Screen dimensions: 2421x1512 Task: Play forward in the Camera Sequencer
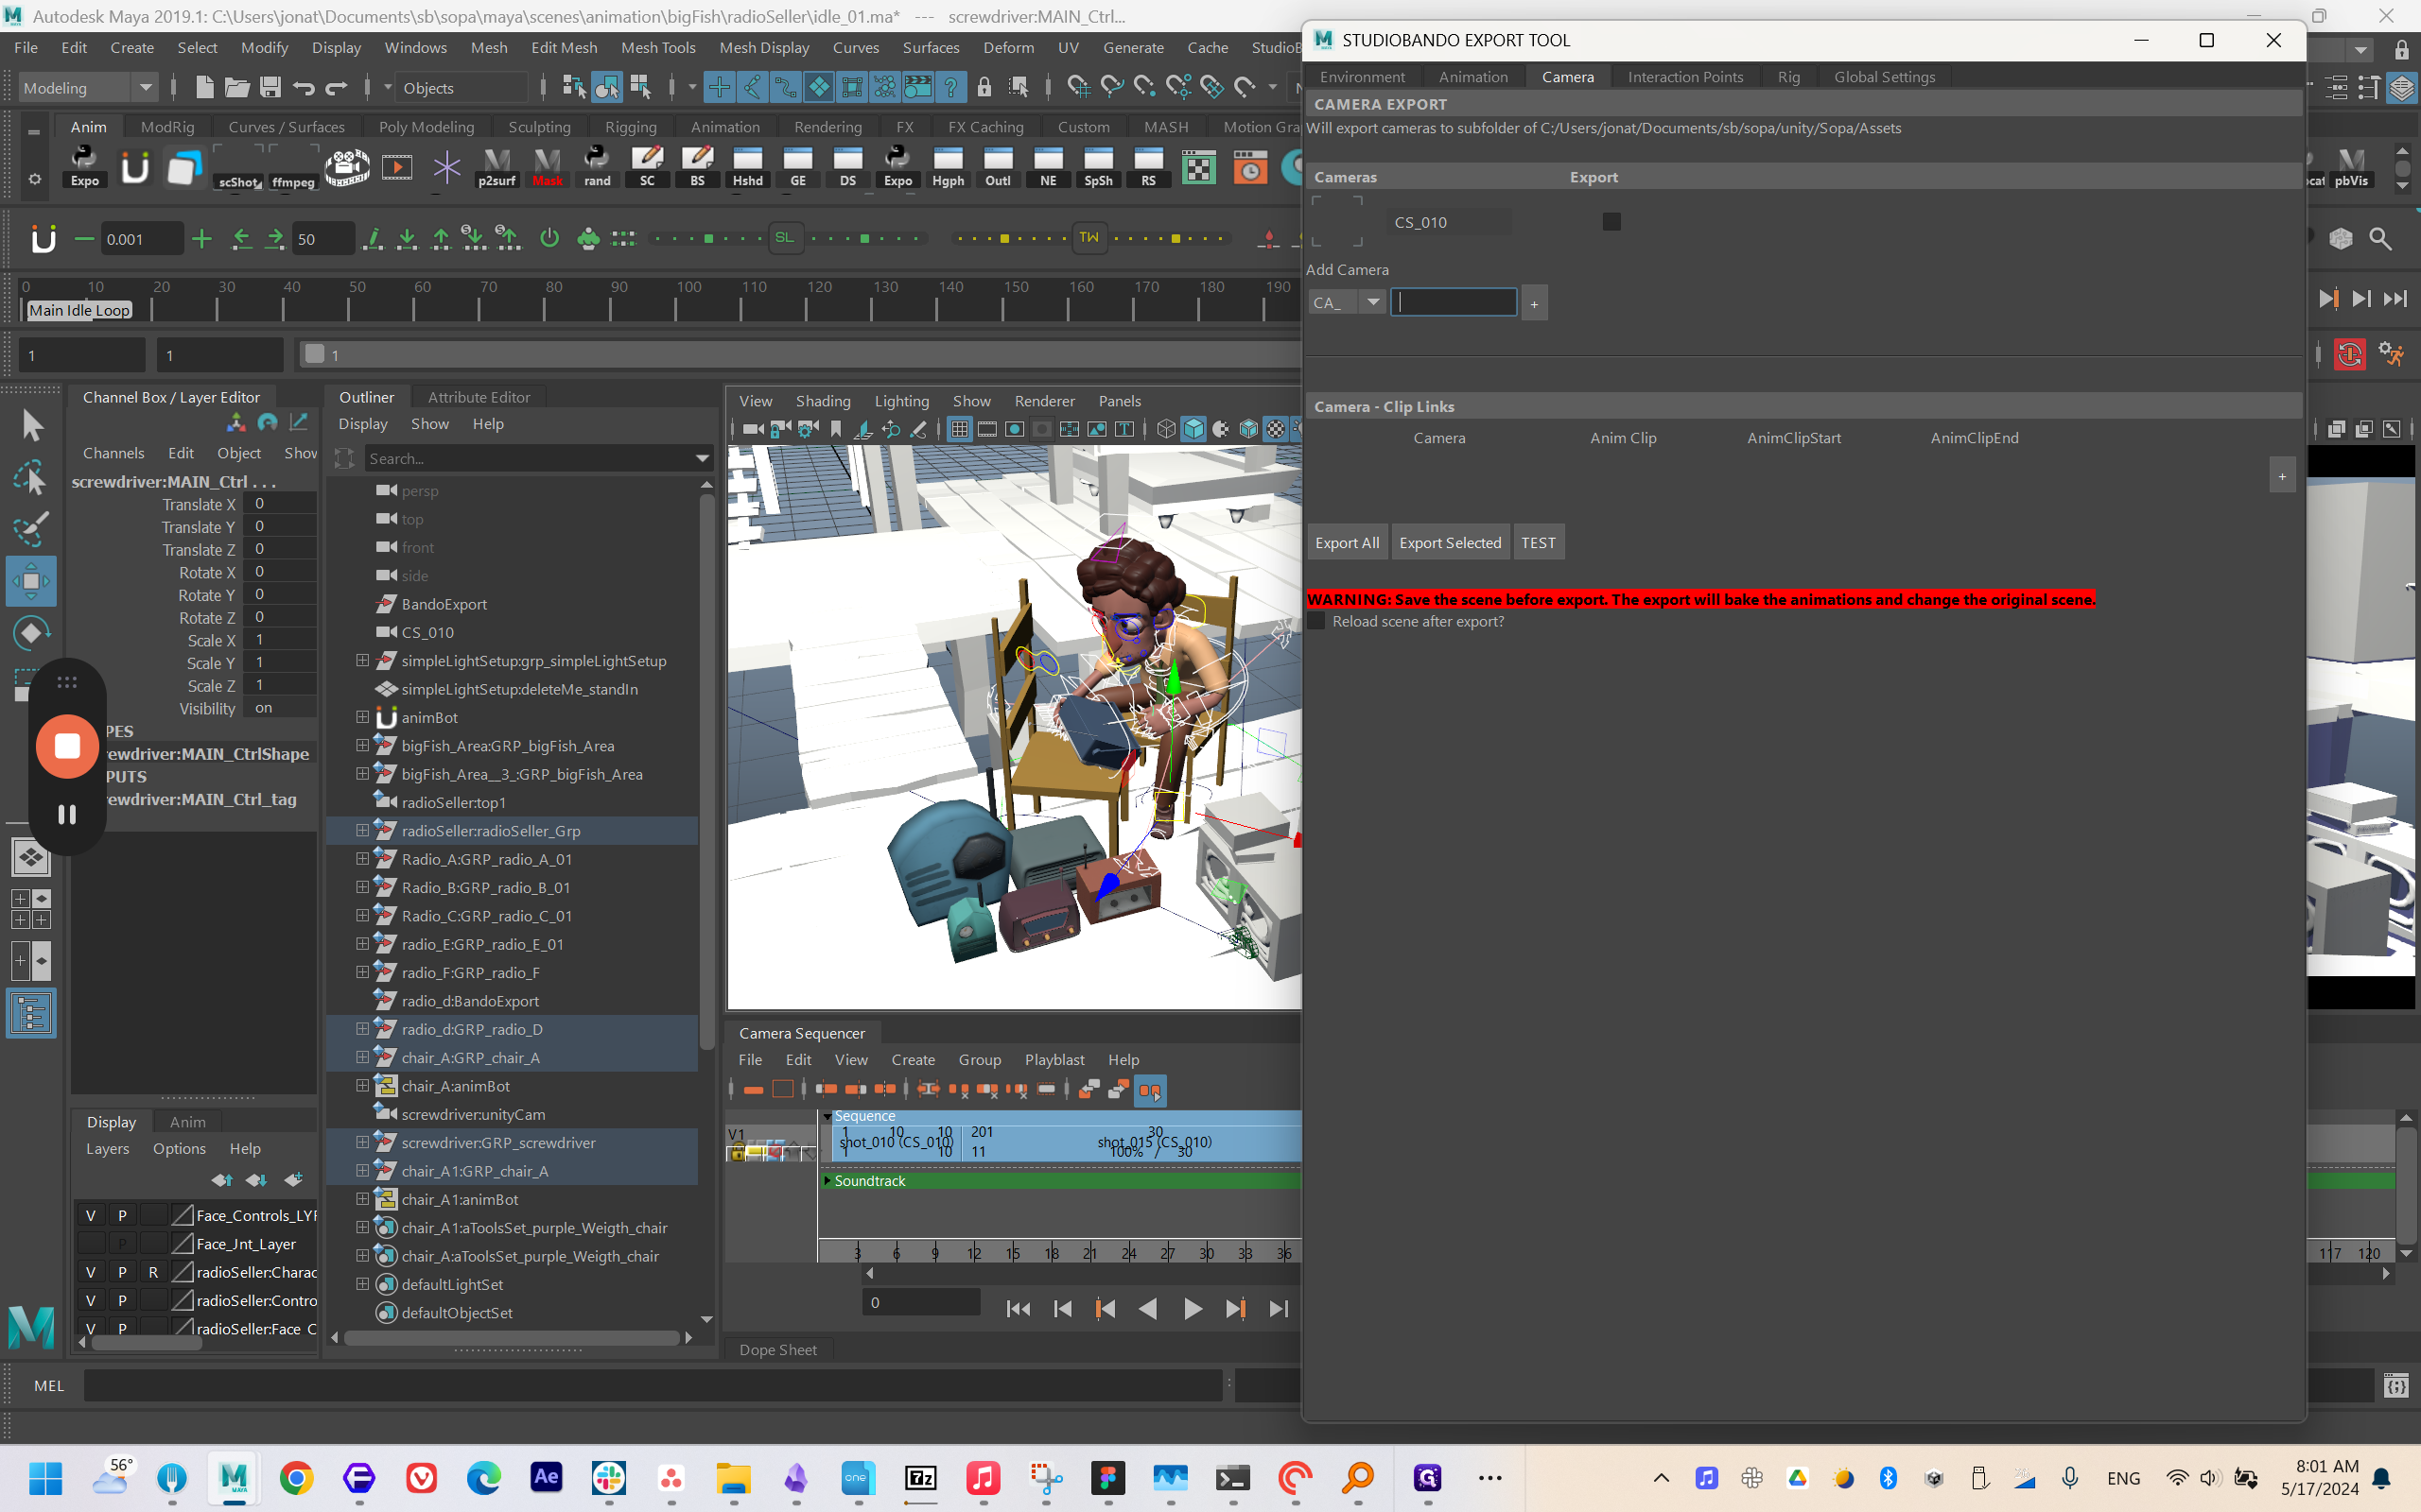(x=1192, y=1309)
